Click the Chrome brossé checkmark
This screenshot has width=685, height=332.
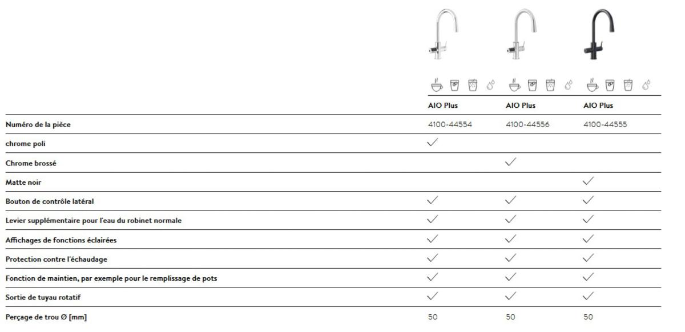click(x=511, y=162)
